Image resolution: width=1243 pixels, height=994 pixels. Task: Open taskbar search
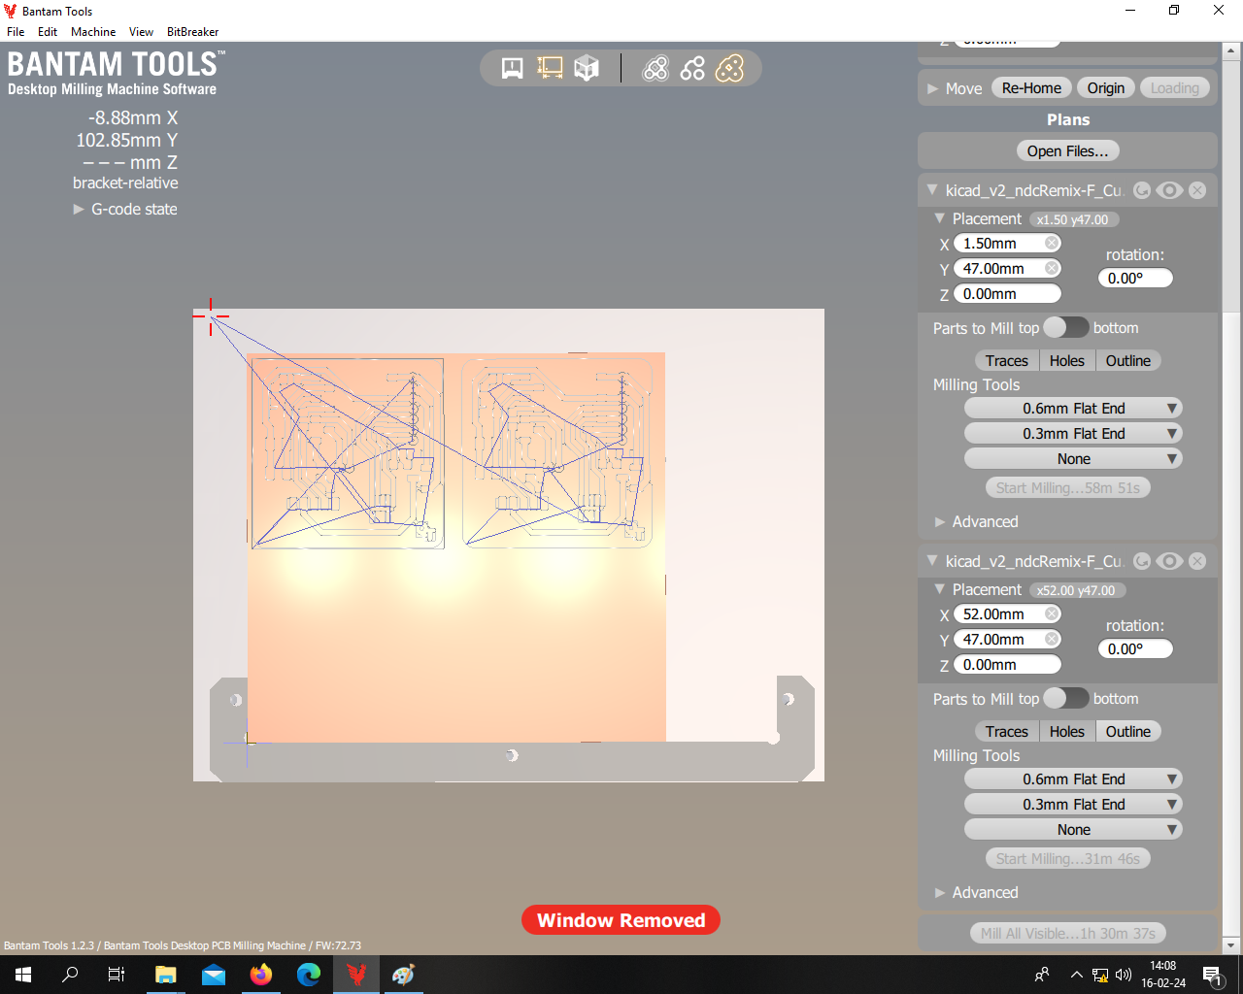[x=70, y=975]
